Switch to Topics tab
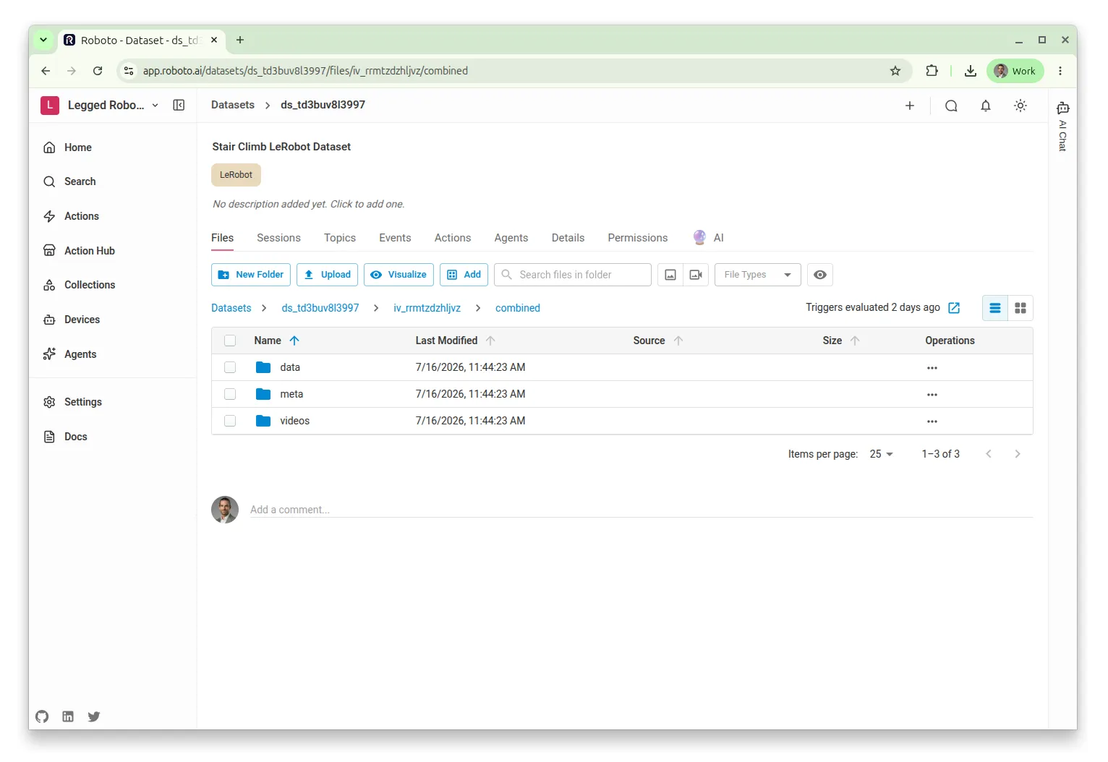 coord(340,238)
